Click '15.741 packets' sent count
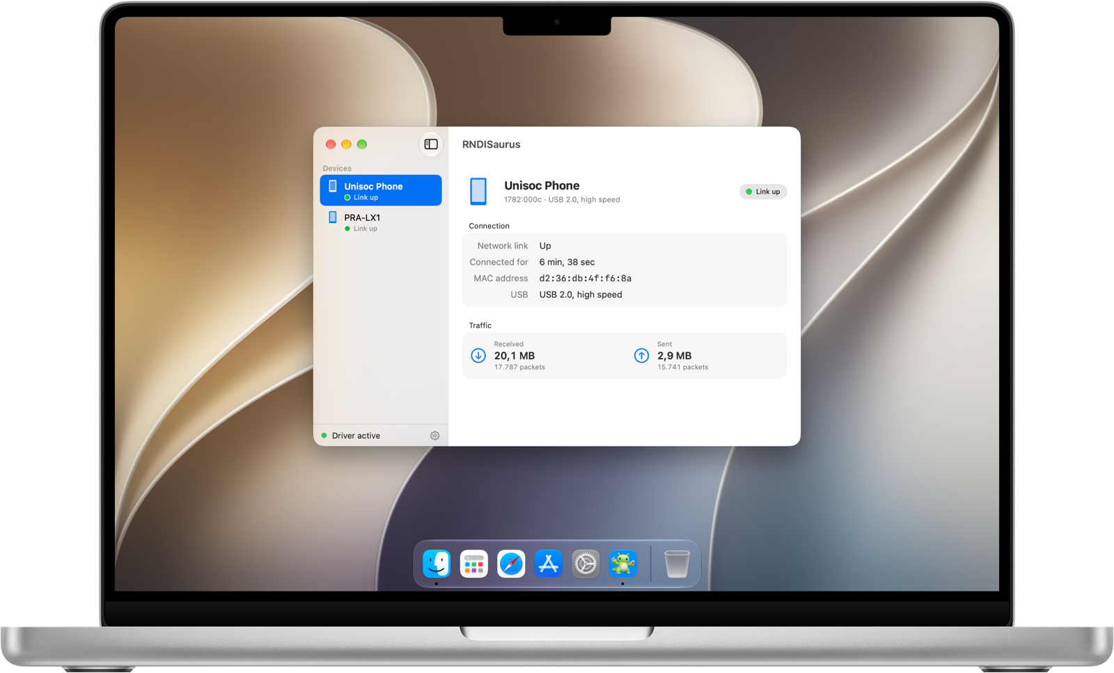The image size is (1114, 673). click(682, 367)
